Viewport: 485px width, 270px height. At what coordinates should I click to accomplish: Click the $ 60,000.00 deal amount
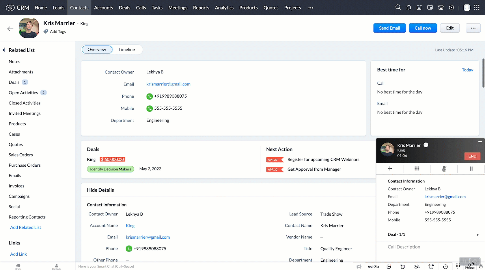[112, 159]
